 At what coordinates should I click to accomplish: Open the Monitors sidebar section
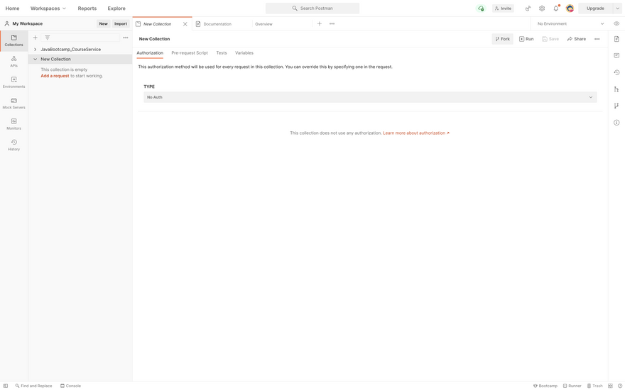pos(13,124)
